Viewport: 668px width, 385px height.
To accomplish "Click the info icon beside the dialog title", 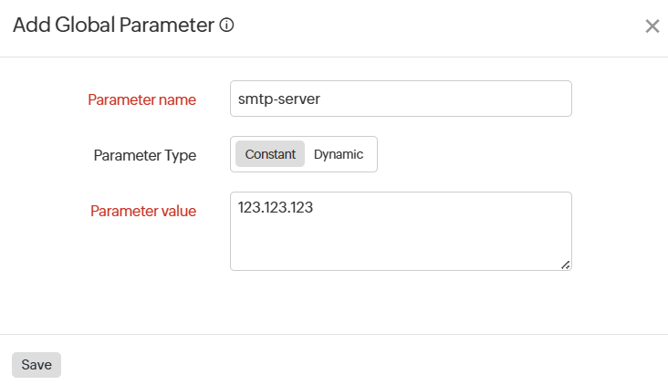I will [227, 26].
